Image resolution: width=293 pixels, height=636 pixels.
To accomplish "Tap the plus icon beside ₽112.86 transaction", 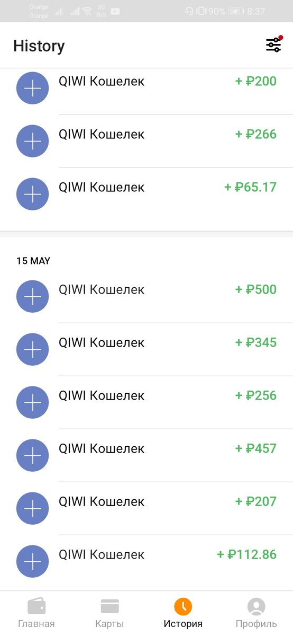I will [x=33, y=561].
